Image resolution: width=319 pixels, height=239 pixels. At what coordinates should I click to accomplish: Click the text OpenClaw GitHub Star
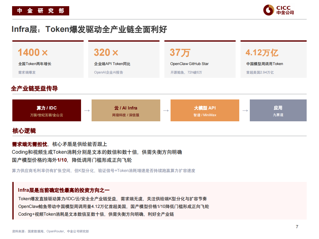pyautogui.click(x=189, y=64)
